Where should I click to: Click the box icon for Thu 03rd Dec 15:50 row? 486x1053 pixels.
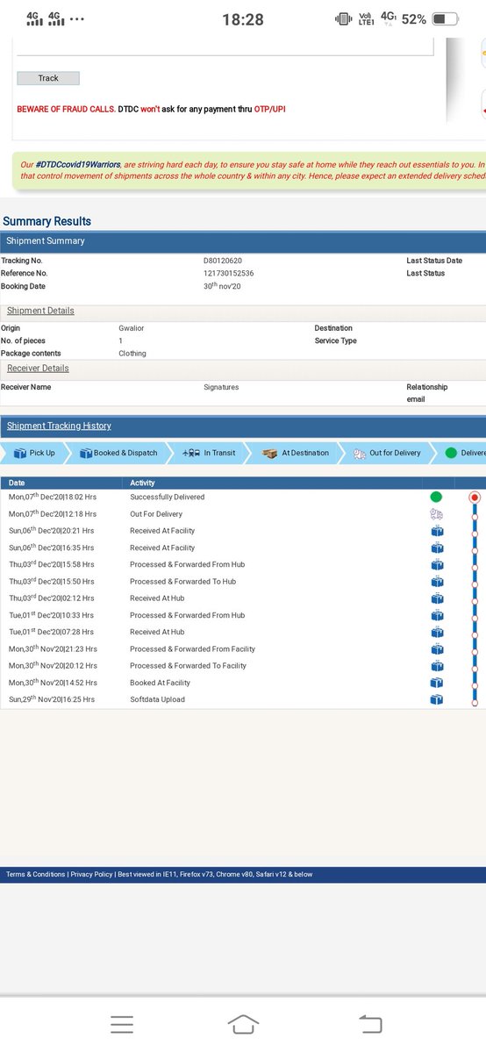[437, 582]
